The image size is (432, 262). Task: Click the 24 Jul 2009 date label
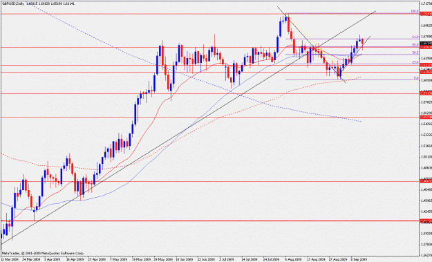272,259
